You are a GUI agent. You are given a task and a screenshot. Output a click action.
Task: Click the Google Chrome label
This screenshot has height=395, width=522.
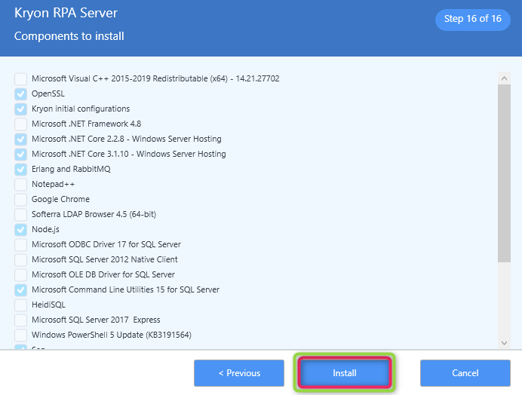(60, 199)
